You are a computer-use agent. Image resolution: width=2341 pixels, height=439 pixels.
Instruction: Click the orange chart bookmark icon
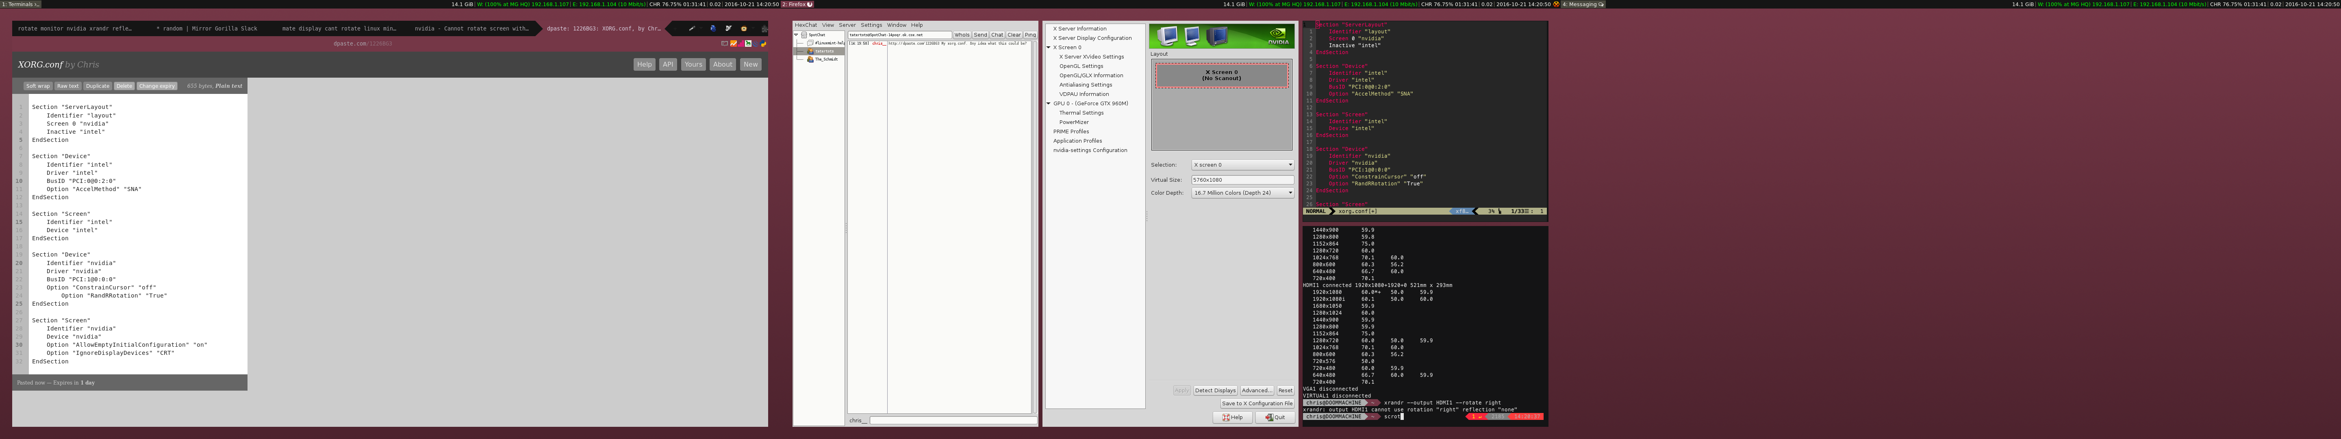[733, 43]
